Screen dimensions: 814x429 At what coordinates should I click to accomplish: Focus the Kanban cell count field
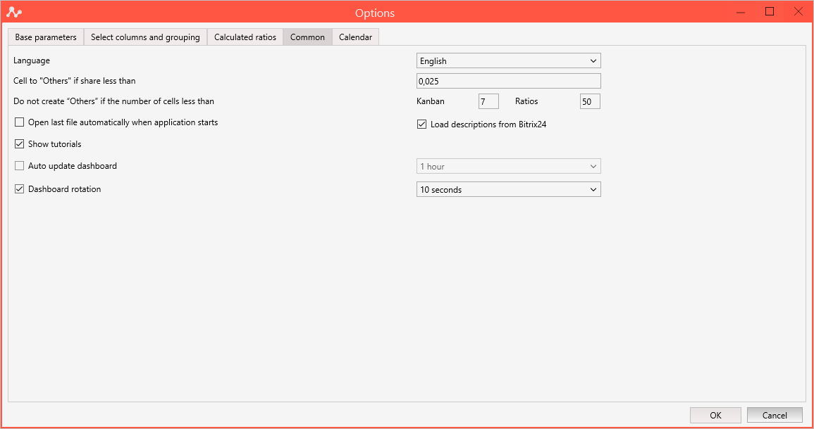pos(488,101)
